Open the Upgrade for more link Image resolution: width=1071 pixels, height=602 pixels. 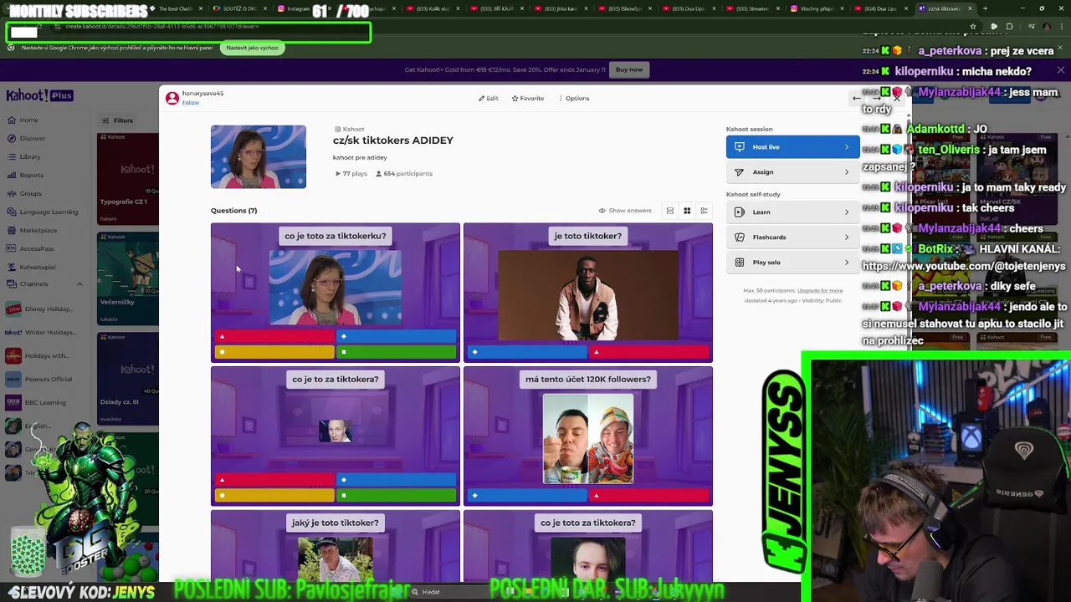click(x=820, y=290)
